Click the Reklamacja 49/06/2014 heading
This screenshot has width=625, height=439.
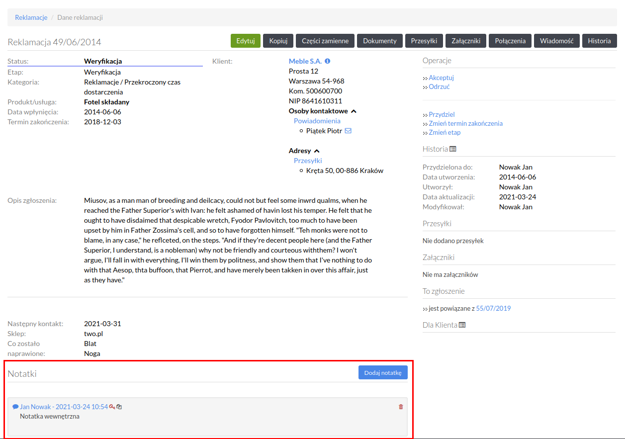(x=54, y=42)
